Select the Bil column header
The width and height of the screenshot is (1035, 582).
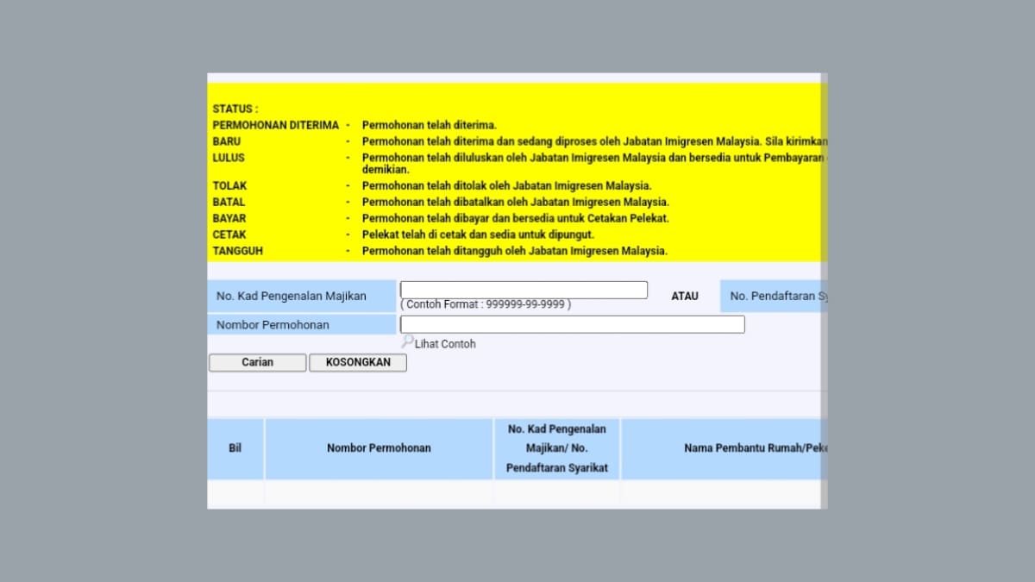tap(235, 448)
